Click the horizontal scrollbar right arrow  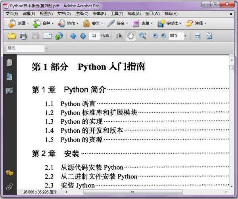click(x=226, y=192)
